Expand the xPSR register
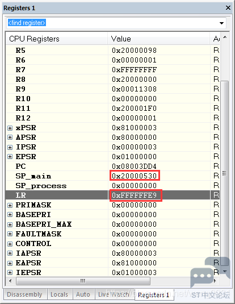The image size is (235, 304). pos(10,128)
